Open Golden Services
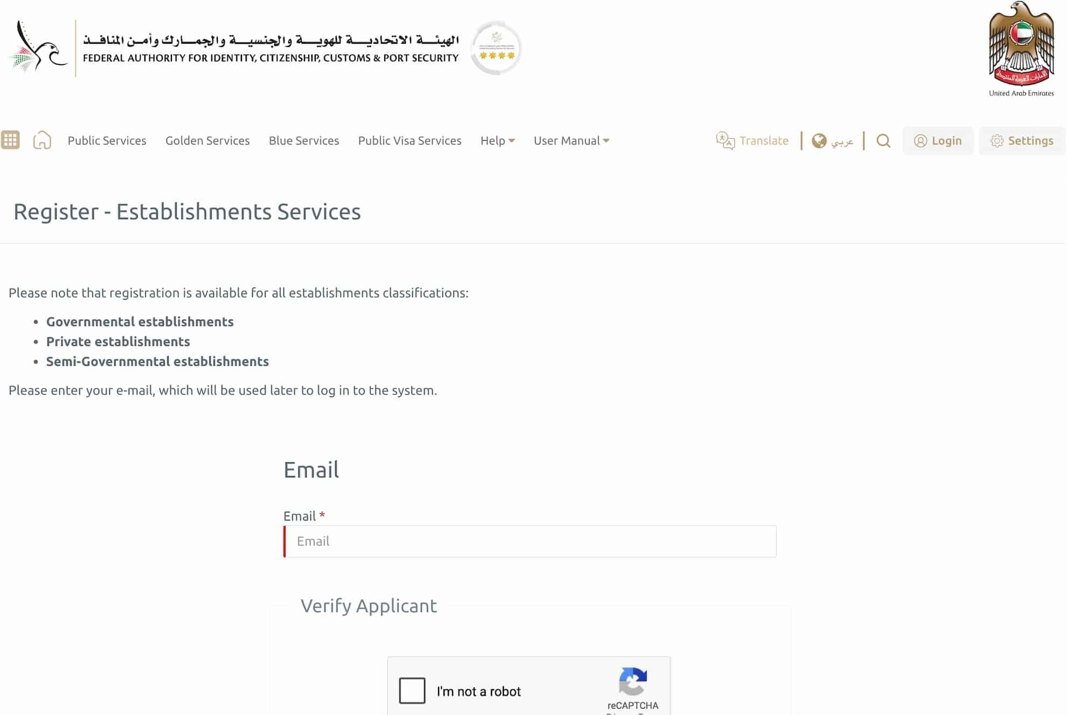This screenshot has height=715, width=1067. [207, 141]
